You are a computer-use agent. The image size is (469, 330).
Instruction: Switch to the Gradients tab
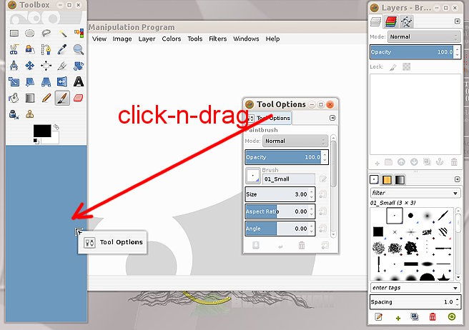pyautogui.click(x=400, y=180)
